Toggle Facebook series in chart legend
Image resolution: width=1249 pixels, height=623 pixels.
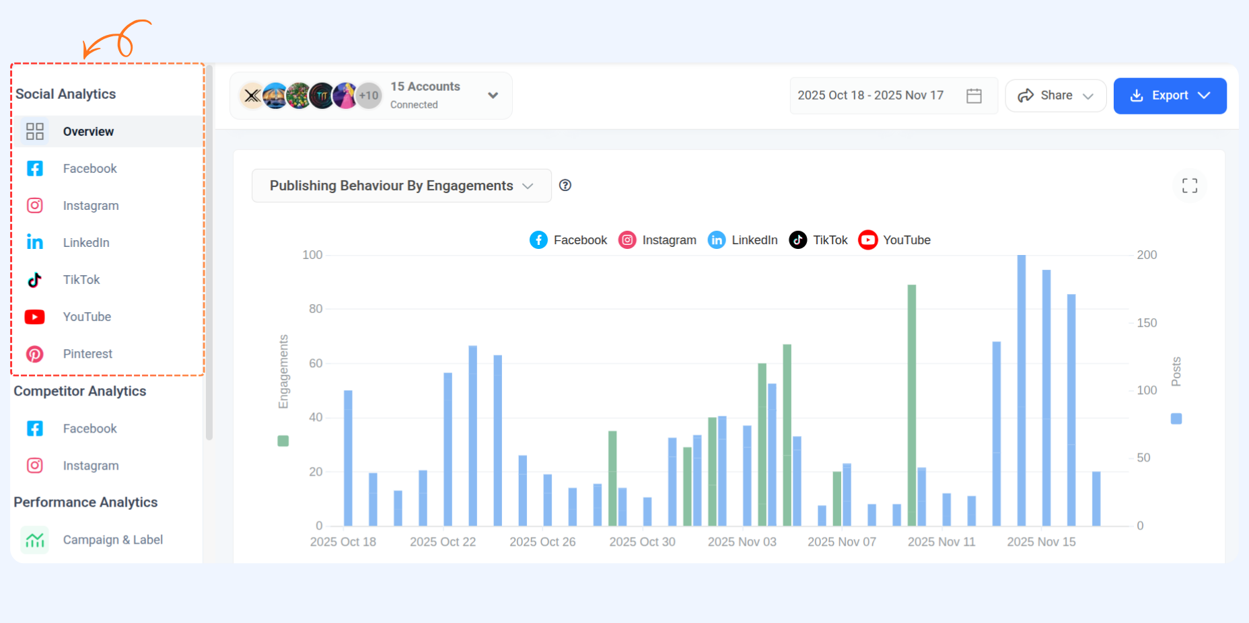click(568, 240)
